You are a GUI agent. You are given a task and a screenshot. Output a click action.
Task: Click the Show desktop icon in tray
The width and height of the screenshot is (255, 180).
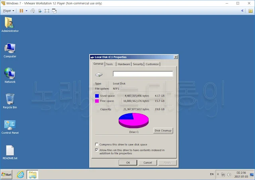coord(252,175)
